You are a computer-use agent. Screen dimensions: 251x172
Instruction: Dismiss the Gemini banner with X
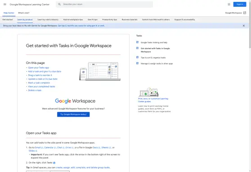click(x=244, y=26)
